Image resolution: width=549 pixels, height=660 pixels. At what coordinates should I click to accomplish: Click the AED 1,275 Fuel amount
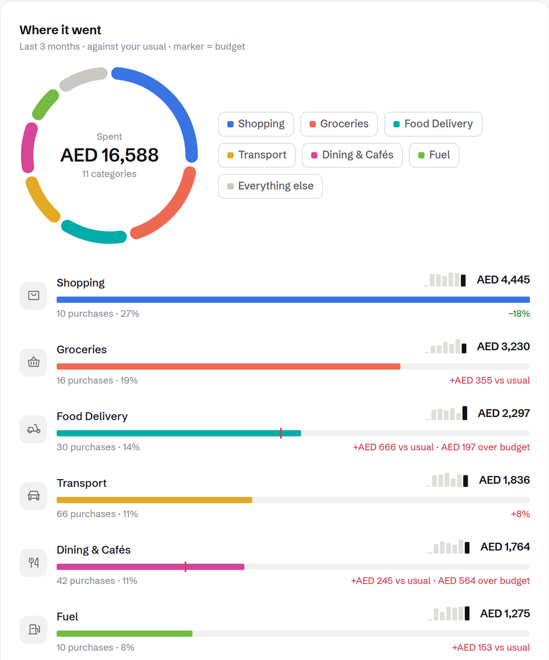(505, 613)
